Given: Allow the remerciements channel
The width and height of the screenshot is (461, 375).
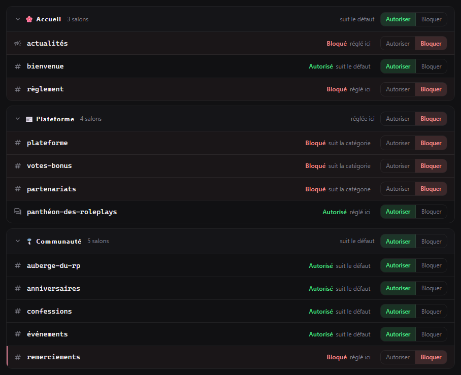Looking at the screenshot, I should pos(398,357).
